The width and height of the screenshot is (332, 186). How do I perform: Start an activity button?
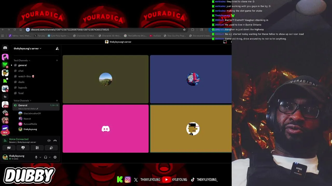pyautogui.click(x=37, y=148)
